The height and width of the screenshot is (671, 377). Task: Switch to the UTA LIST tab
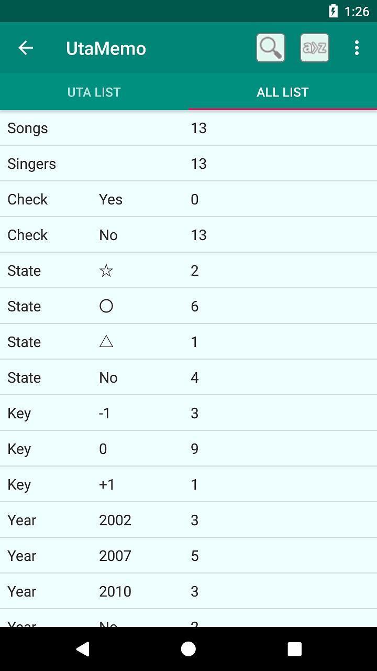(94, 92)
